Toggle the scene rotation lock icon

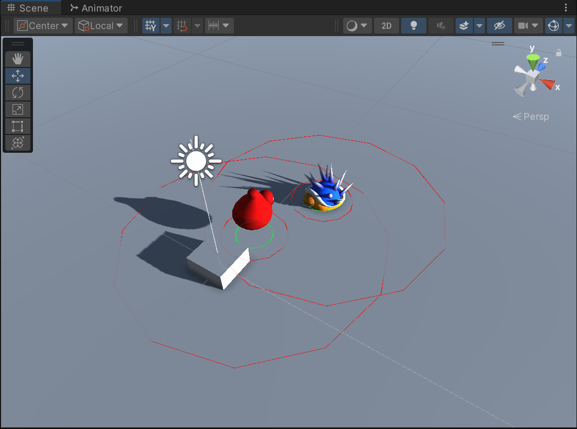coord(559,53)
